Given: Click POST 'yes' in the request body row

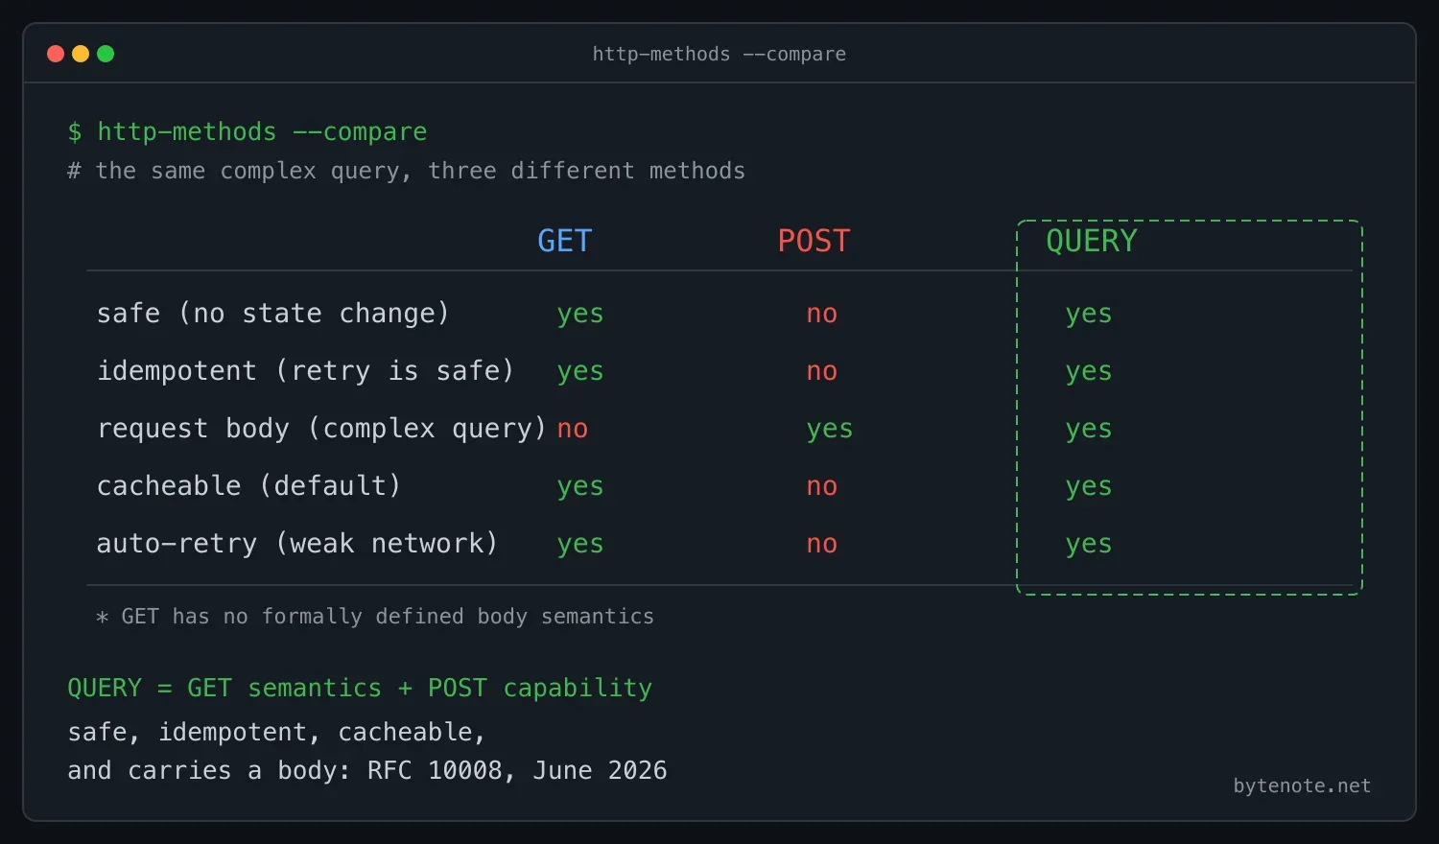Looking at the screenshot, I should tap(830, 430).
